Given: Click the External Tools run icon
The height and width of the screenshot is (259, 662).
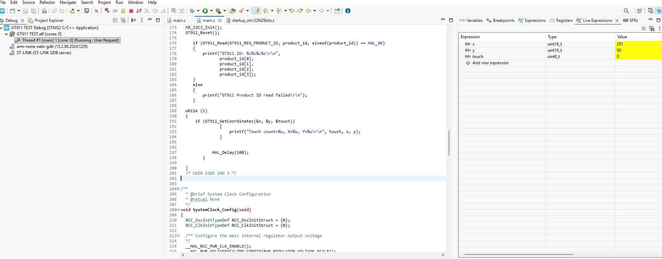Looking at the screenshot, I should point(218,11).
